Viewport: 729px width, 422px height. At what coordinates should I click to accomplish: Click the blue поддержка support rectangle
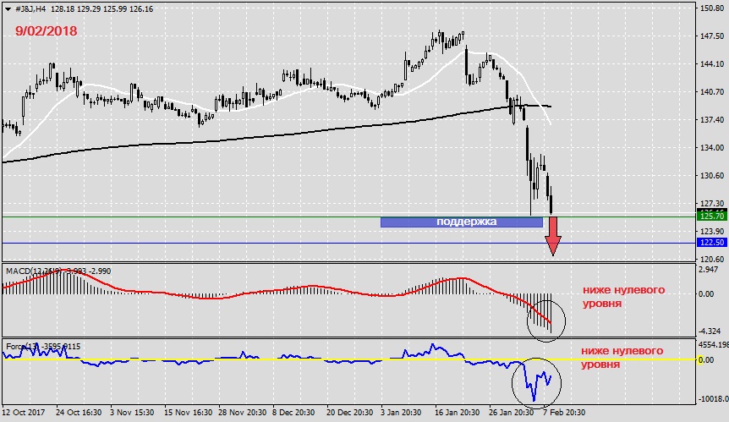pyautogui.click(x=461, y=222)
